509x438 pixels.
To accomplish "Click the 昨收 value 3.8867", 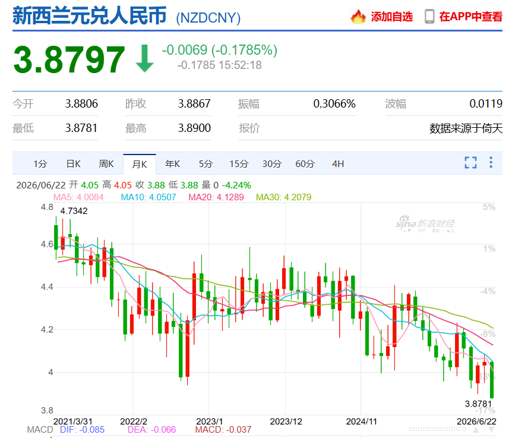I will click(x=194, y=103).
